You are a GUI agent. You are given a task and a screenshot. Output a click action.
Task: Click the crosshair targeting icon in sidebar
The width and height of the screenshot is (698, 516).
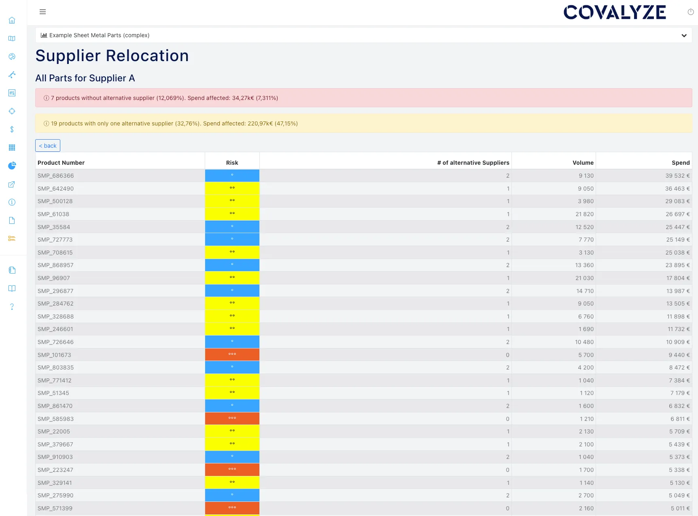point(12,111)
